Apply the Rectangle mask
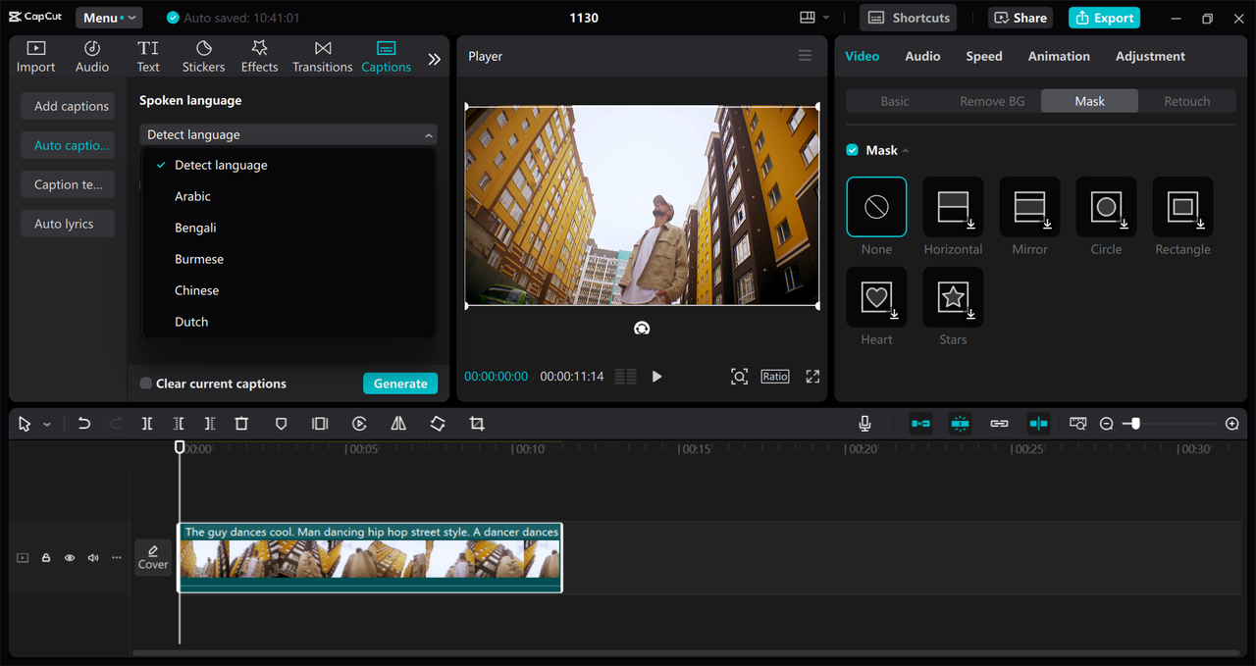Screen dimensions: 1256x666 click(x=1182, y=207)
